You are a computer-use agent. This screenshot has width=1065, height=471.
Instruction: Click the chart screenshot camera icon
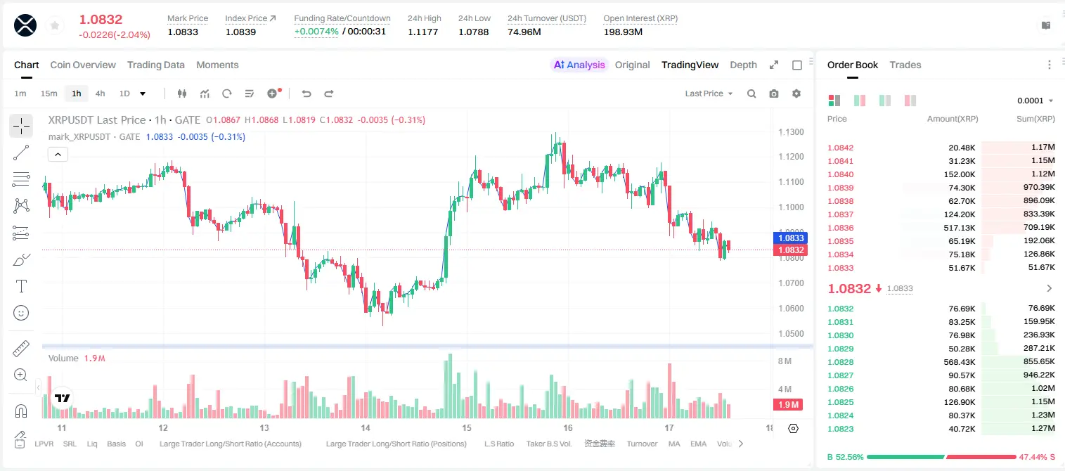774,93
